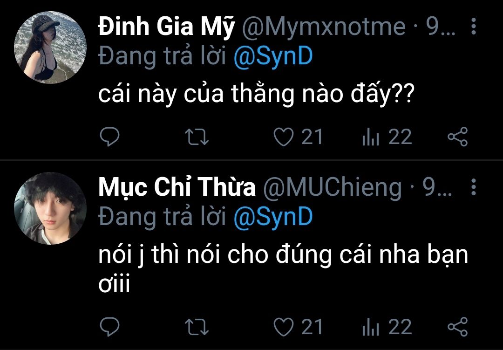503x350 pixels.
Task: Open @SynD mention in first reply
Action: [x=272, y=56]
